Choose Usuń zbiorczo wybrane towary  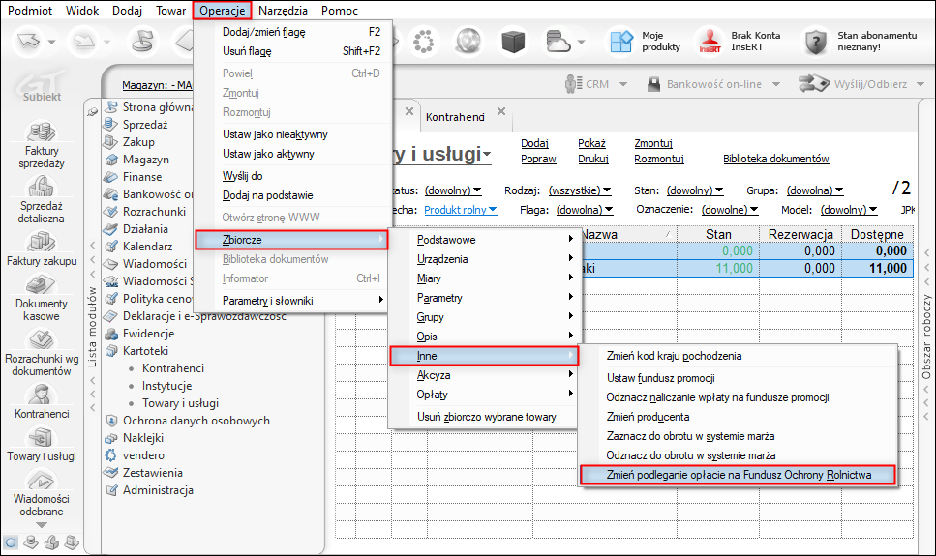[484, 417]
